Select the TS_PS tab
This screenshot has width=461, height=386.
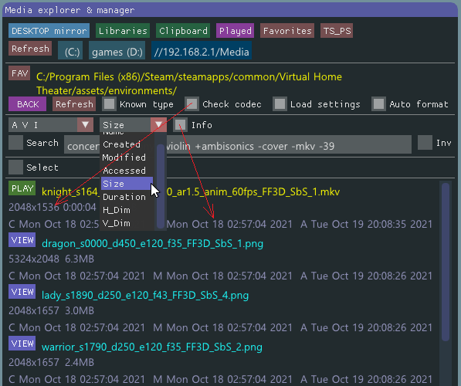(x=337, y=31)
